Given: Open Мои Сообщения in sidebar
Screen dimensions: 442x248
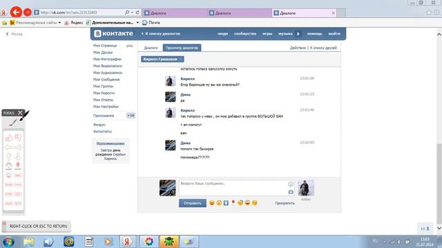Looking at the screenshot, I should click(106, 80).
